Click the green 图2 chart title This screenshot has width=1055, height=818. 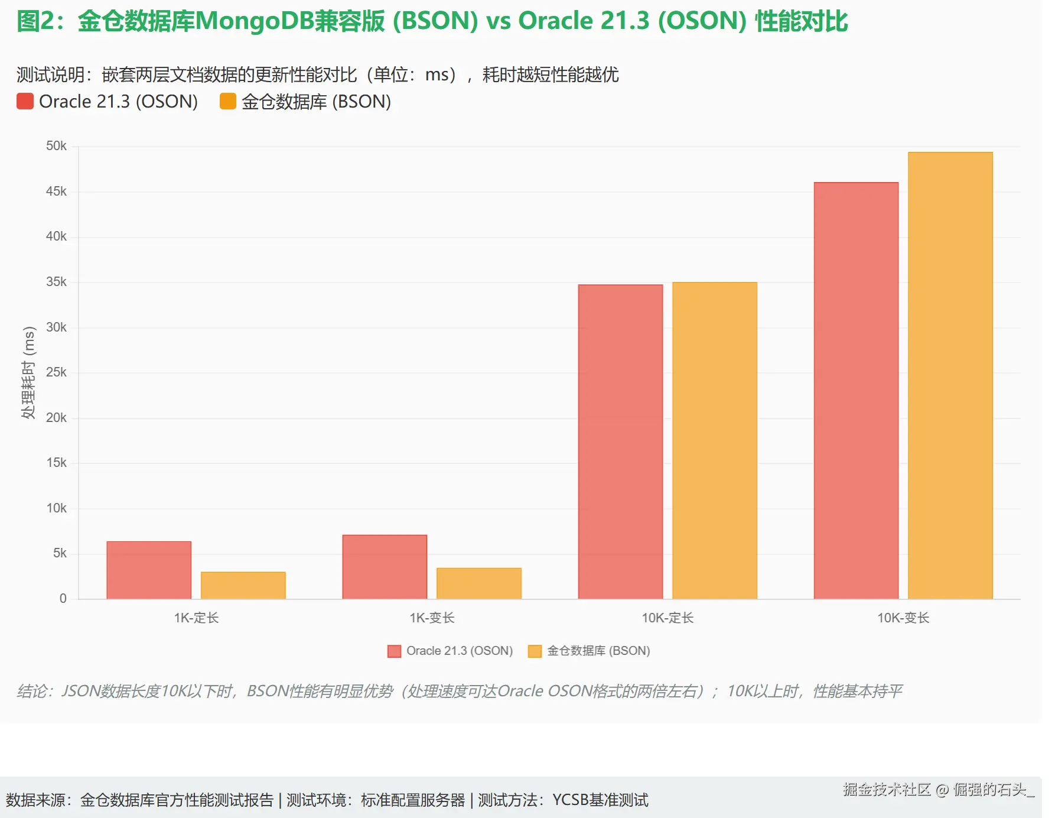click(432, 21)
